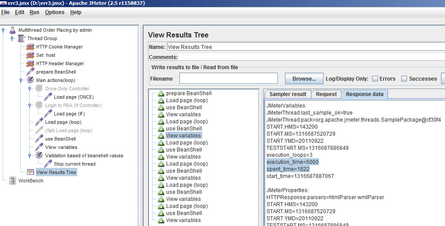Click the HTTP Header Manager icon
The image size is (445, 226).
(x=30, y=63)
